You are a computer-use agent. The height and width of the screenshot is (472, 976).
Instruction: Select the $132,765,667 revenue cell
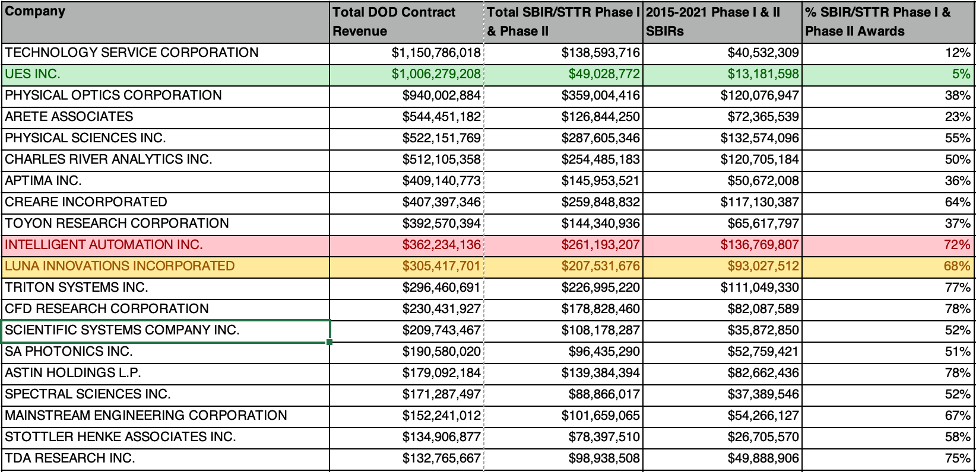click(407, 459)
